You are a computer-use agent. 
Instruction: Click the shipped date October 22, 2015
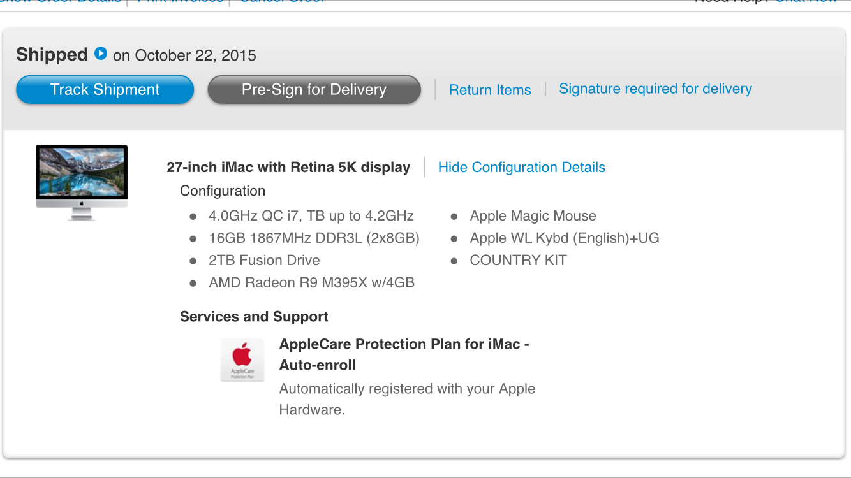pyautogui.click(x=195, y=55)
